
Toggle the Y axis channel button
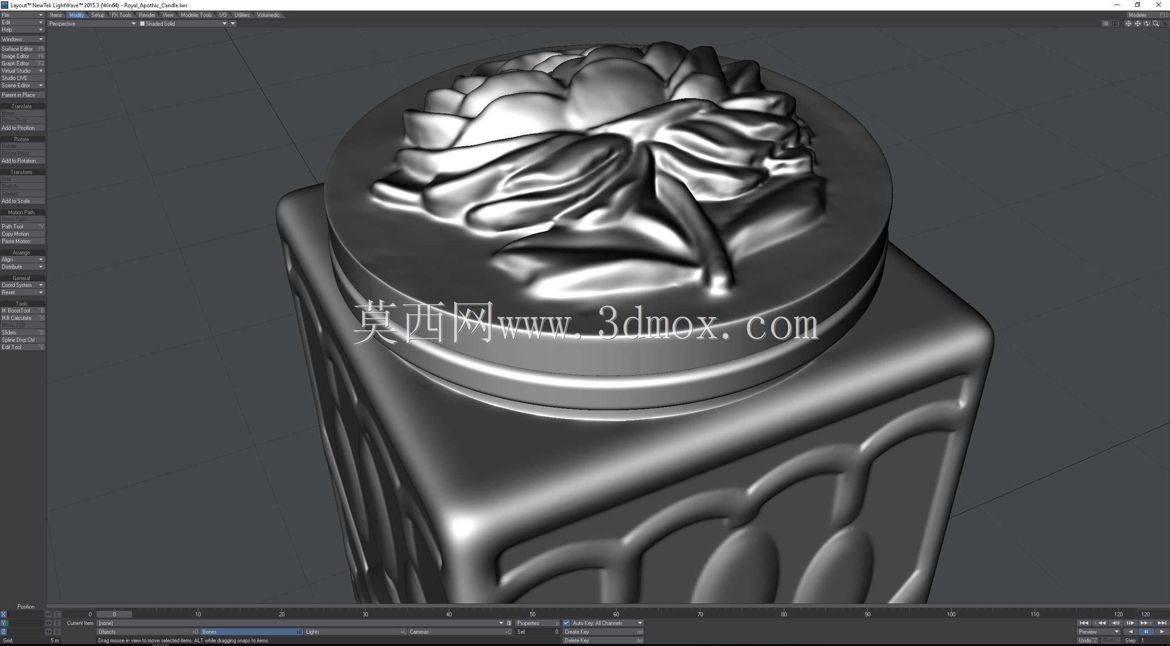(x=4, y=623)
